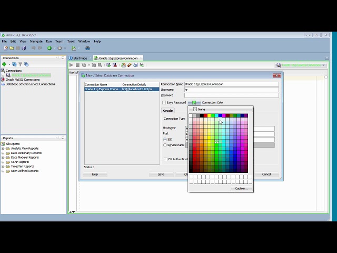Click the SQL History icon in worksheet toolbar
Viewport: 337px width, 253px height.
coord(135,65)
